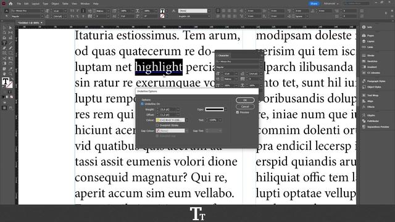Click the Offset value field

click(x=168, y=115)
